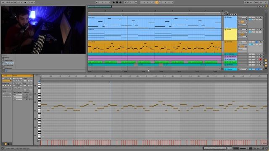Fold the 1 Bass track
Image resolution: width=269 pixels, height=151 pixels.
(x=226, y=17)
